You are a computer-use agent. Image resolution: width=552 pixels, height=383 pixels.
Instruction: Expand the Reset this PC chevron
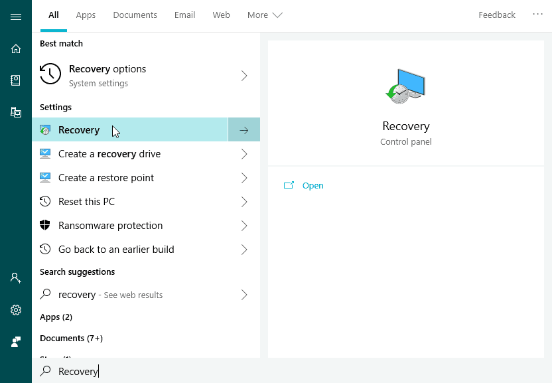244,202
